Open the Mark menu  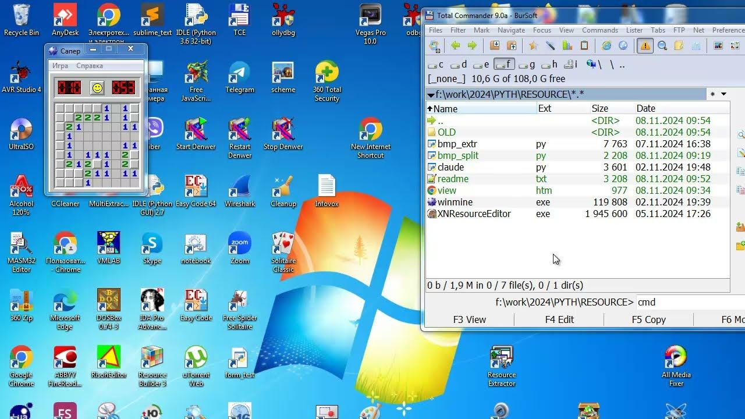(x=481, y=30)
